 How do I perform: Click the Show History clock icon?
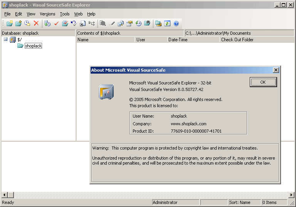tap(138, 24)
